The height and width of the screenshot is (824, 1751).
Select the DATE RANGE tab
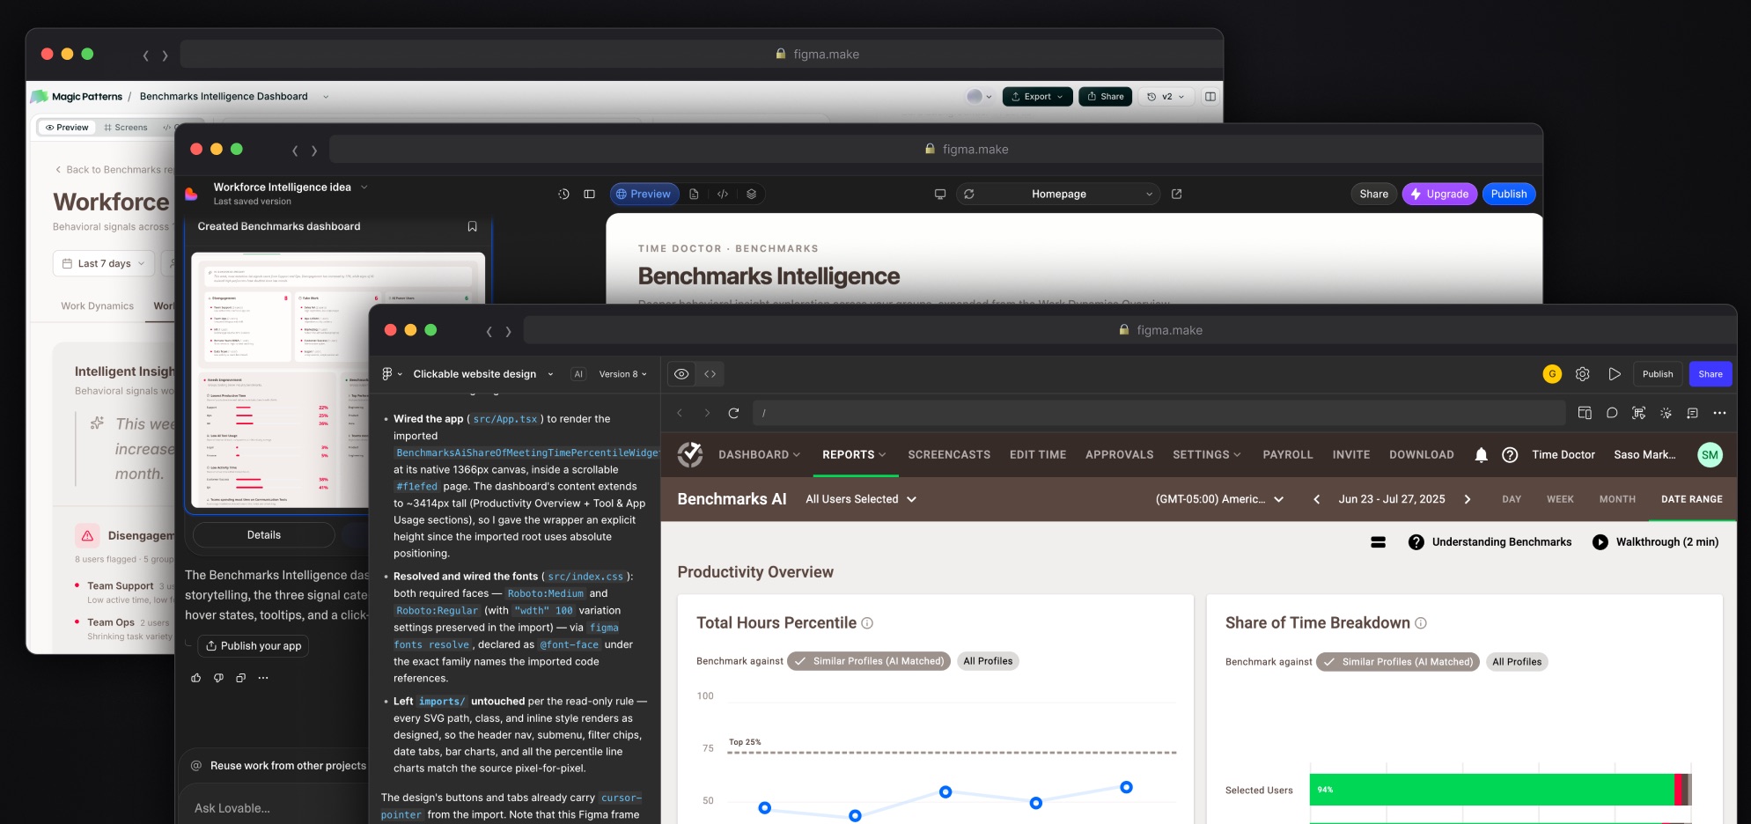pyautogui.click(x=1691, y=499)
